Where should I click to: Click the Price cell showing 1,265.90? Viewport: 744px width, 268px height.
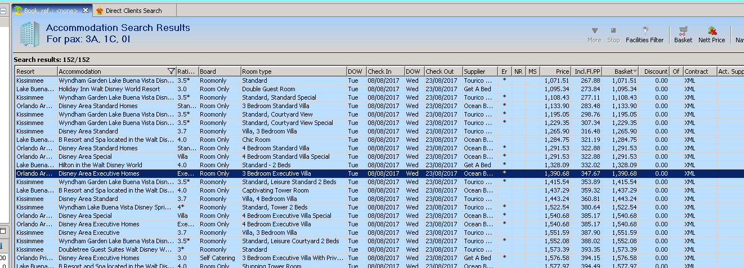[x=557, y=131]
